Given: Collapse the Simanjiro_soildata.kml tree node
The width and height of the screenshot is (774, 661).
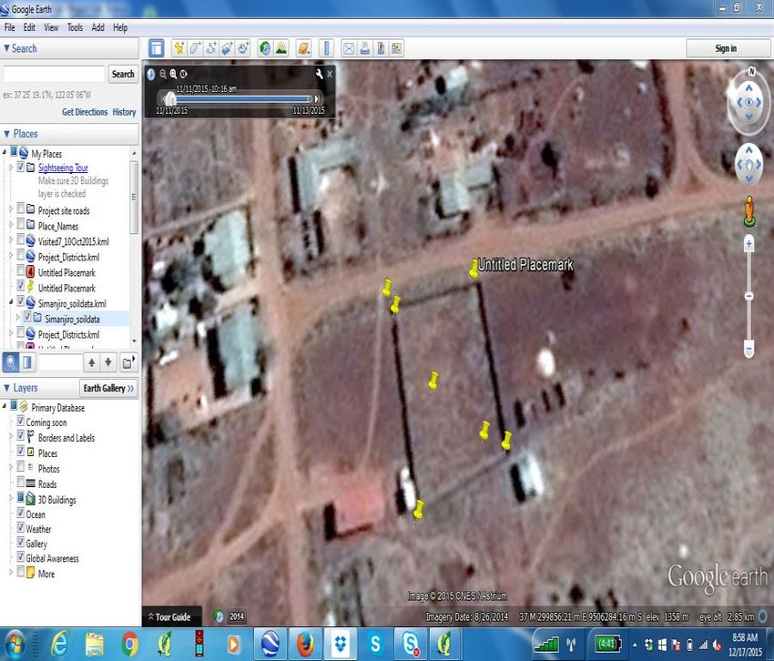Looking at the screenshot, I should 11,302.
